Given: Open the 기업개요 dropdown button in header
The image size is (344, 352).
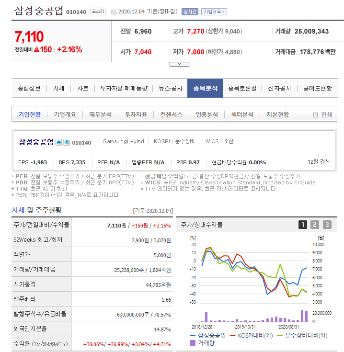Looking at the screenshot, I should pos(214,11).
